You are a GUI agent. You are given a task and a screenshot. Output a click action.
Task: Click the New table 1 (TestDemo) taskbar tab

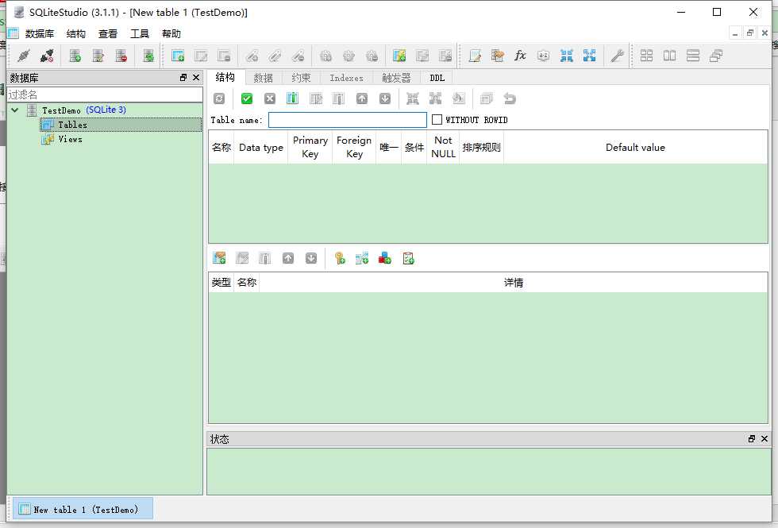(x=83, y=509)
